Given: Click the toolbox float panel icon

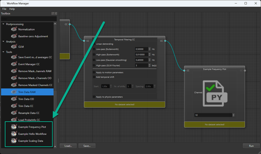Looking at the screenshot, I should (53, 13).
